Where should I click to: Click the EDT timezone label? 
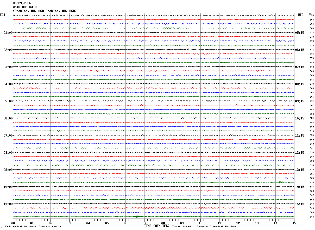point(3,15)
